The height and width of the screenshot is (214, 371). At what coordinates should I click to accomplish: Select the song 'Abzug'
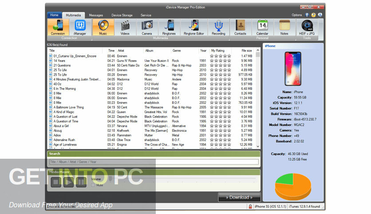(58, 130)
